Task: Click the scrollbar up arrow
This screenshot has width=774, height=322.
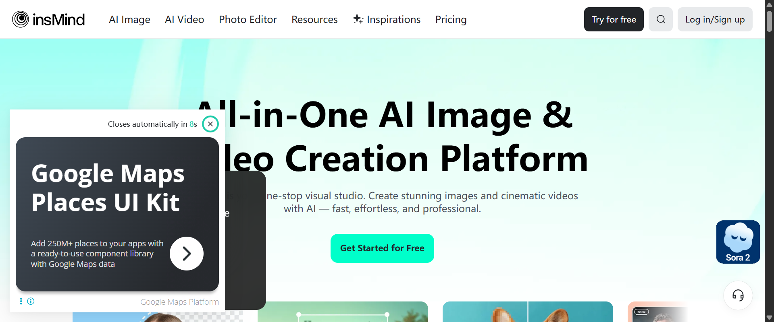Action: coord(769,4)
